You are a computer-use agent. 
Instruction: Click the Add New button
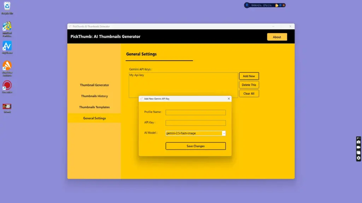point(249,76)
